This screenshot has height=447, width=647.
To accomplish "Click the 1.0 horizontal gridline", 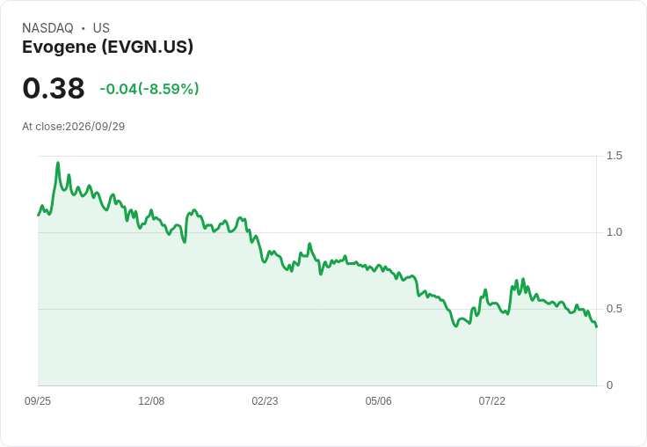I will pyautogui.click(x=316, y=232).
